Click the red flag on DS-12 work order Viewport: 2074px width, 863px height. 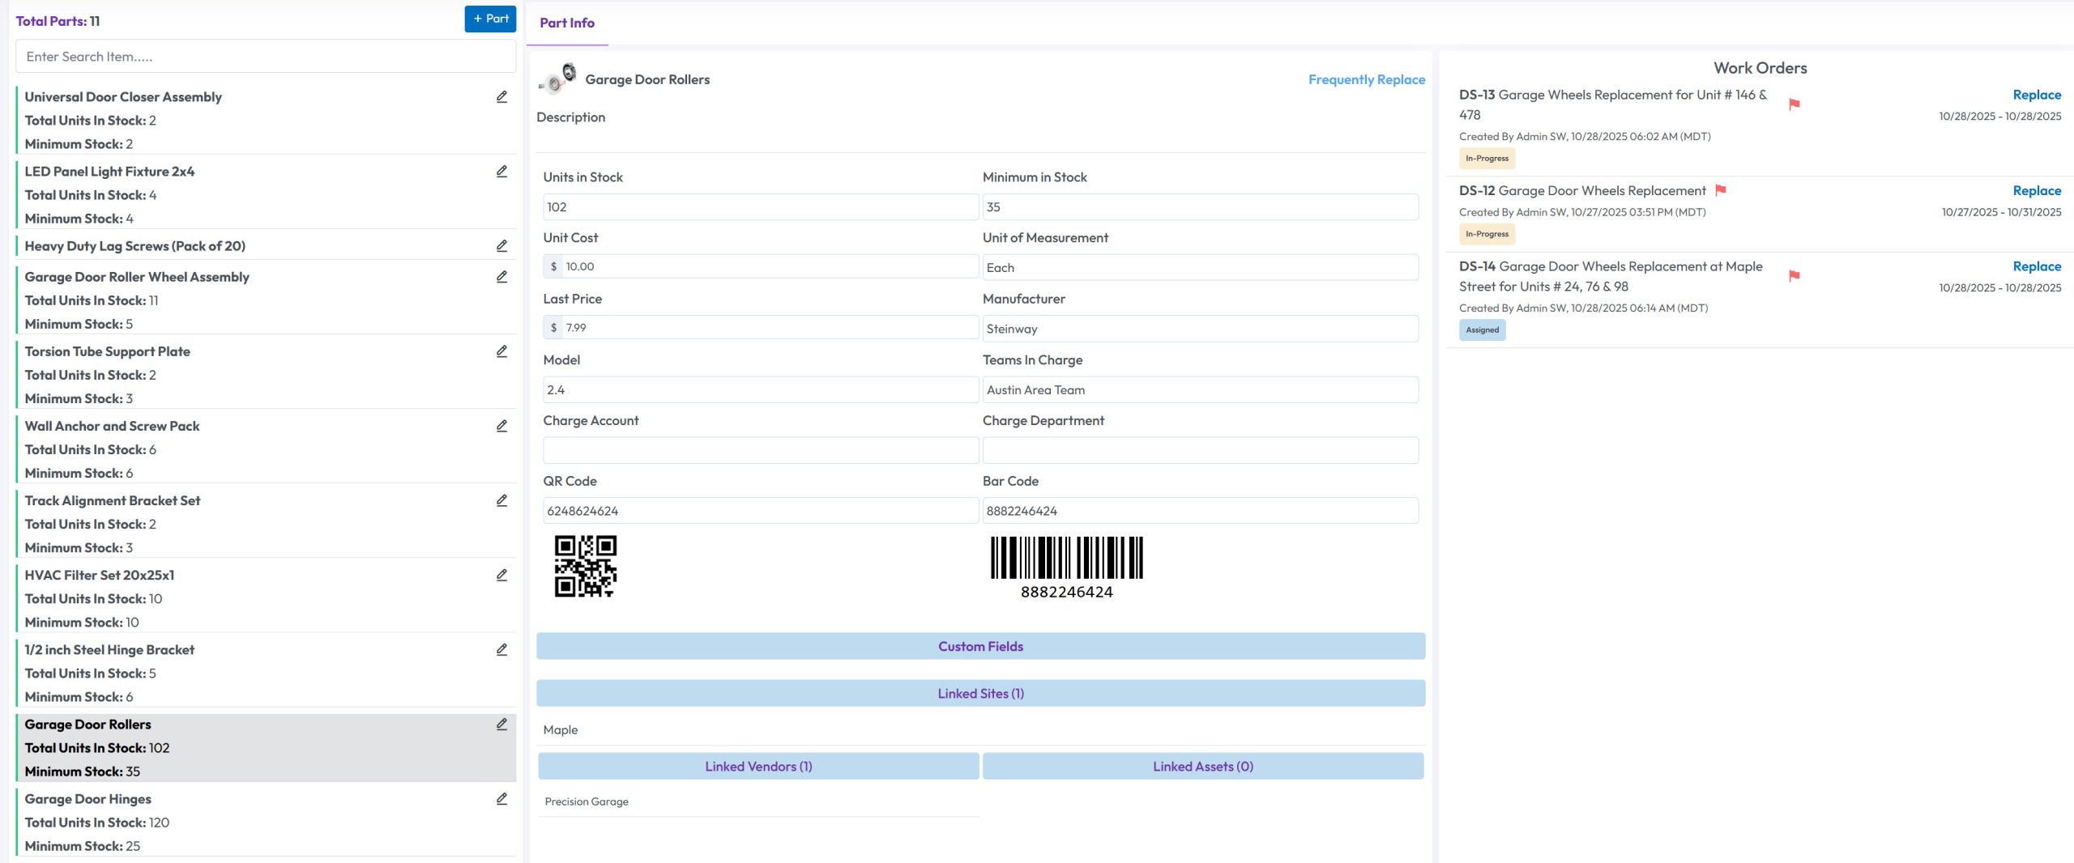click(x=1721, y=190)
